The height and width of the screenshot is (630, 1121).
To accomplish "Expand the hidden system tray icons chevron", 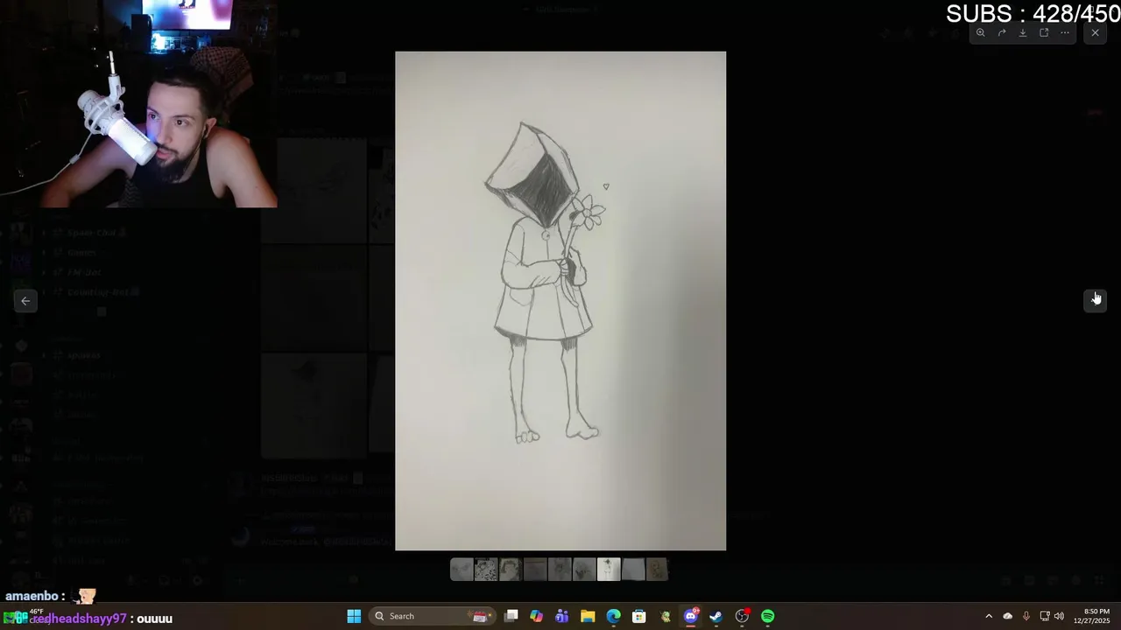I will pyautogui.click(x=989, y=616).
